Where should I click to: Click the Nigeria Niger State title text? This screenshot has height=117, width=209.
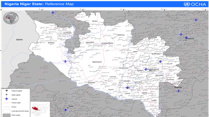click(x=23, y=4)
